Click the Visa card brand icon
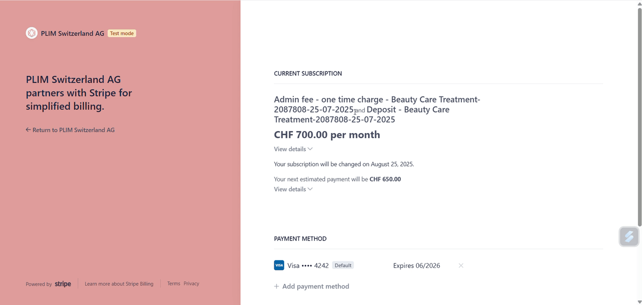Viewport: 642px width, 305px height. coord(279,265)
